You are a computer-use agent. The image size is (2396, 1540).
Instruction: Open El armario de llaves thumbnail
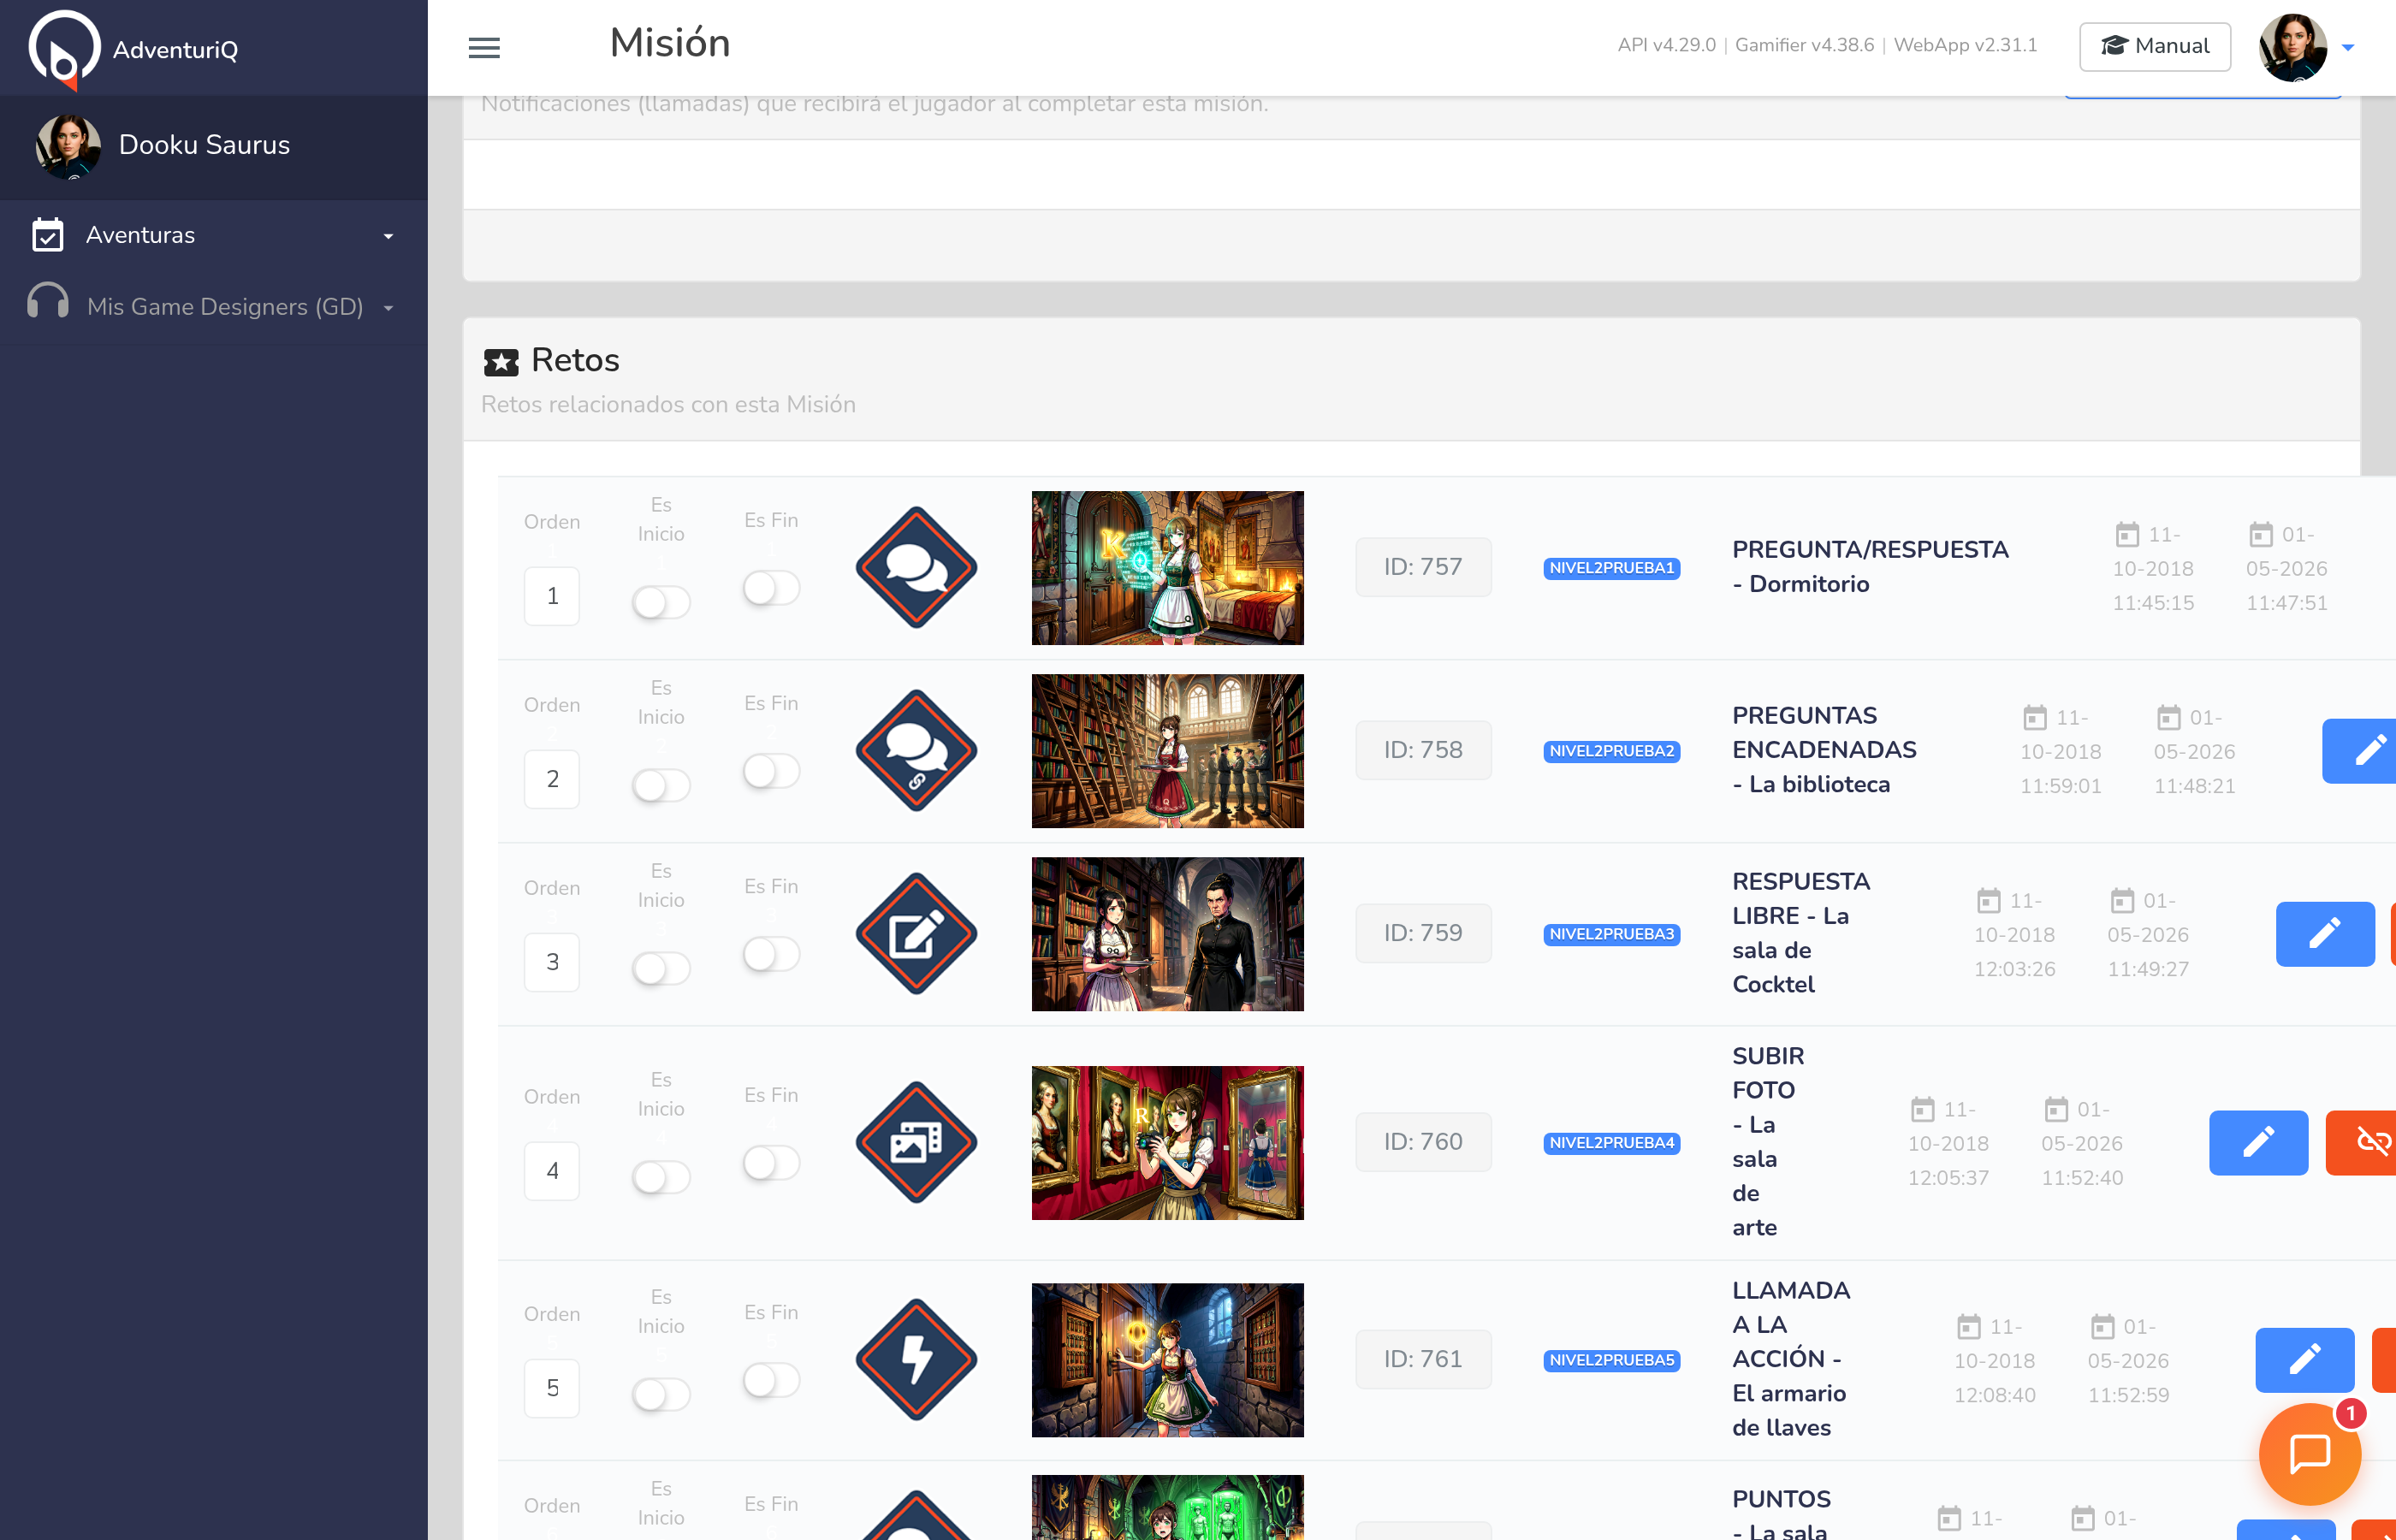(1167, 1359)
